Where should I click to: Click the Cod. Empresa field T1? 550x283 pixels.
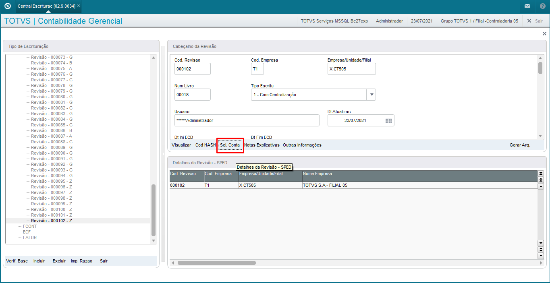[x=257, y=69]
